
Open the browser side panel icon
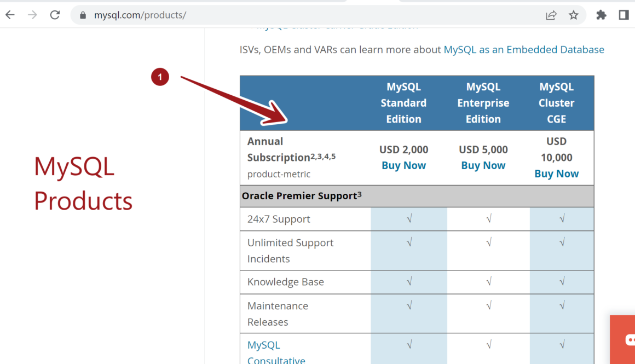pyautogui.click(x=624, y=15)
